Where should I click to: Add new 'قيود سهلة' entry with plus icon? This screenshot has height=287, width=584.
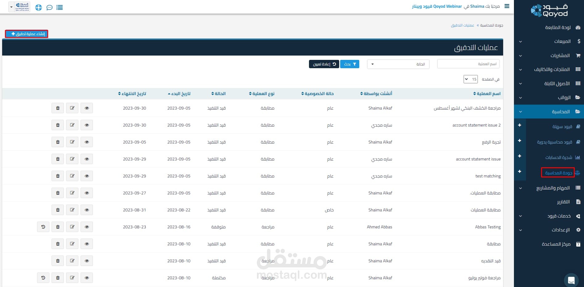click(x=519, y=125)
